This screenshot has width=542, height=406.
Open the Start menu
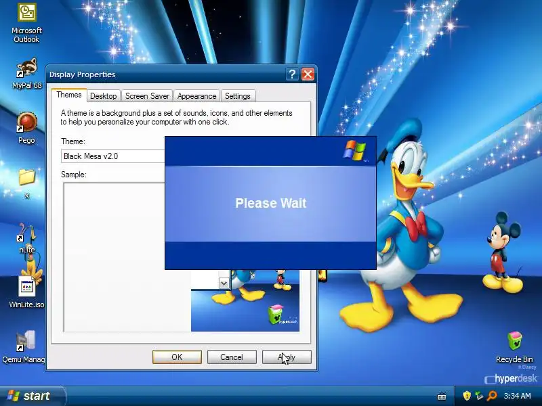coord(31,396)
